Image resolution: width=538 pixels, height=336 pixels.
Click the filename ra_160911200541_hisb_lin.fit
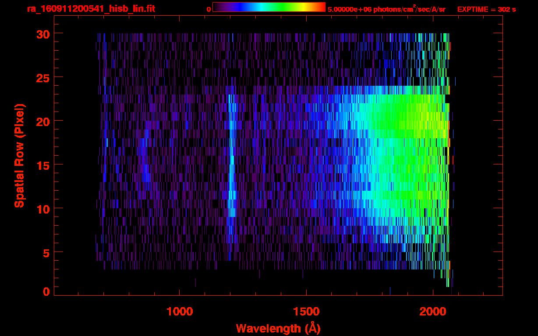tap(91, 9)
